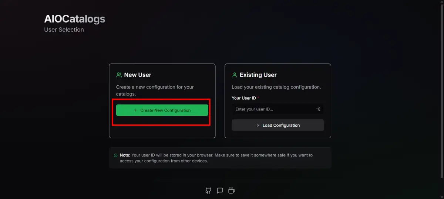
Task: Click the chat bubble feedback icon
Action: click(220, 191)
